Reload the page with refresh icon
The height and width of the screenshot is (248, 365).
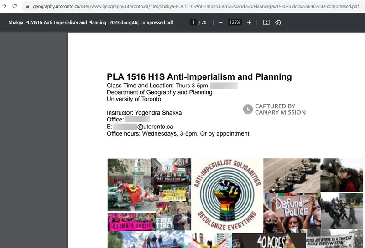point(15,6)
